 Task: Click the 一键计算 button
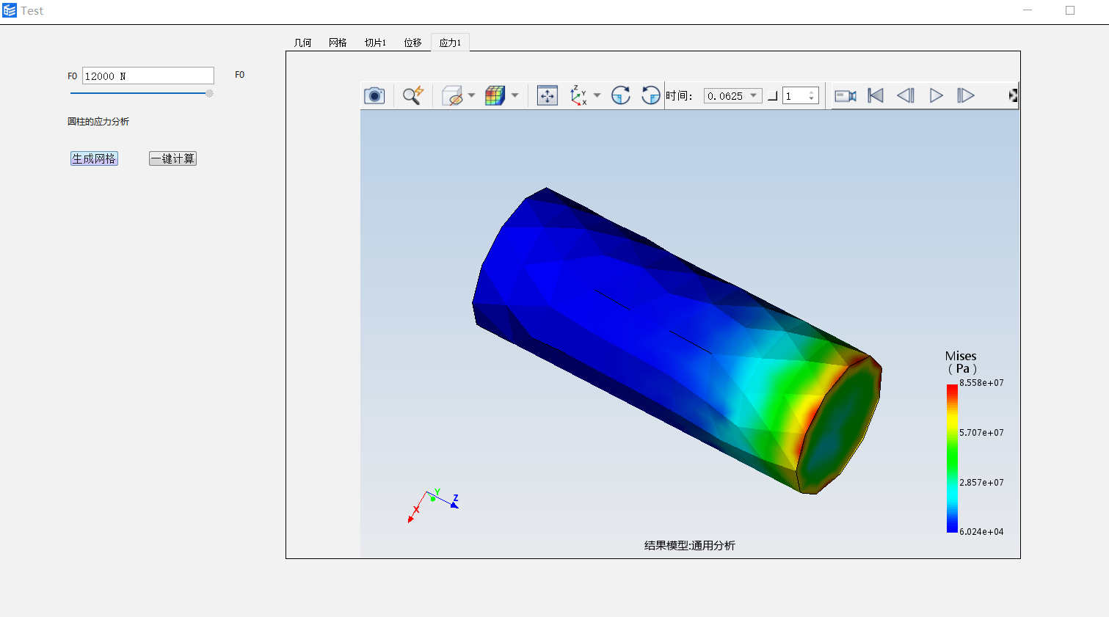[x=172, y=158]
